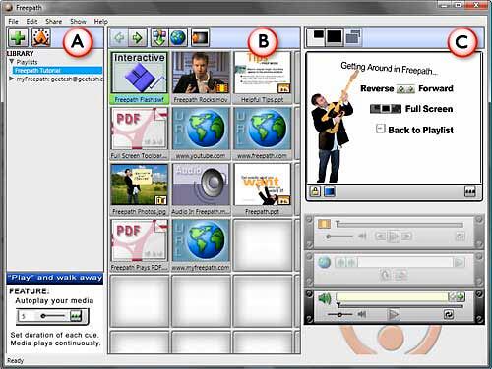Click the web panel address field
The width and height of the screenshot is (492, 369).
tap(405, 262)
